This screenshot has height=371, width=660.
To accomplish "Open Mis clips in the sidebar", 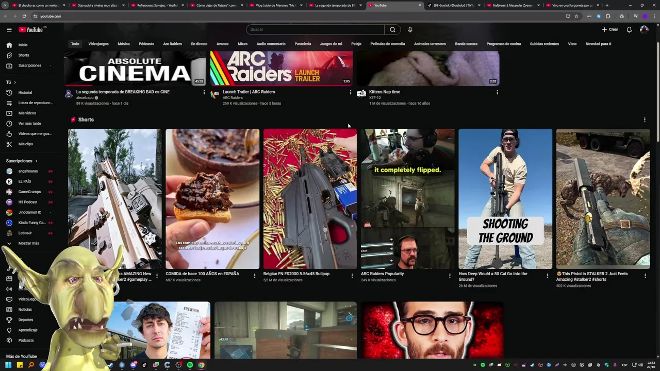I will pos(31,144).
